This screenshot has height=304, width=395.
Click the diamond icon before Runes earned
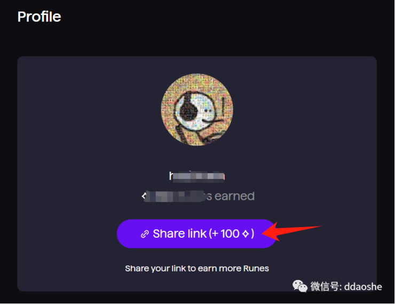click(144, 196)
